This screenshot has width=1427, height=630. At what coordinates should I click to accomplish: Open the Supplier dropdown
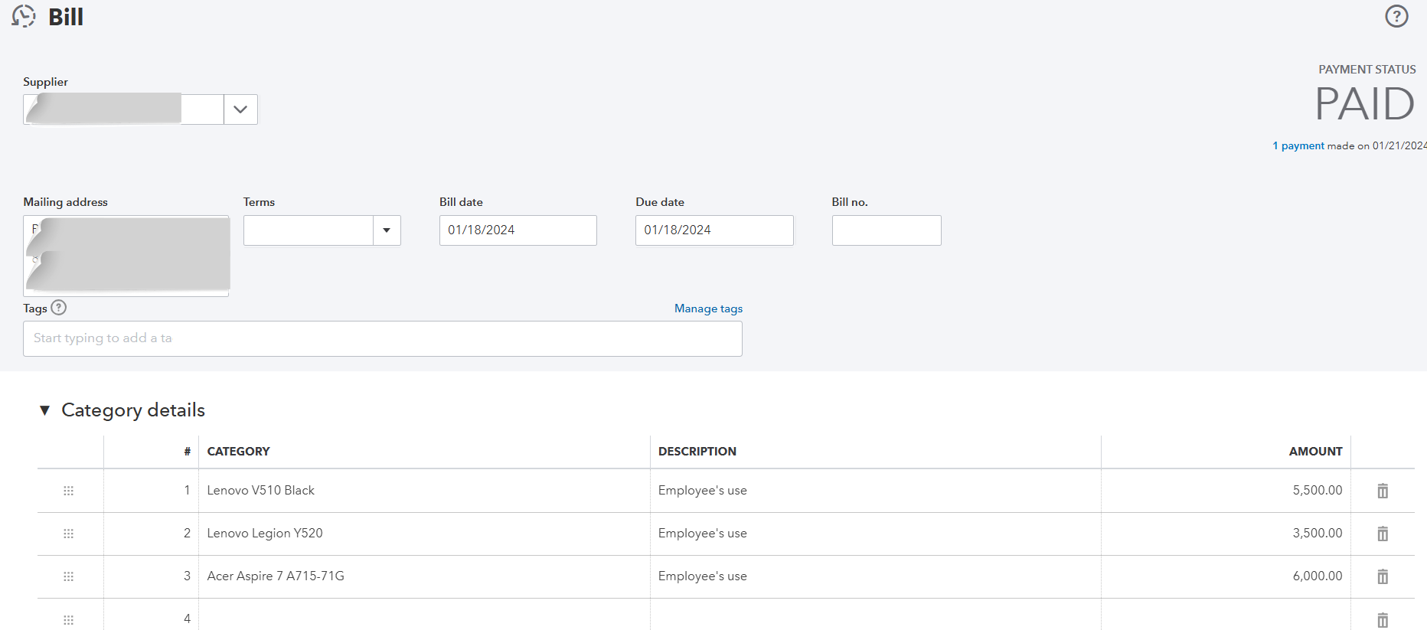click(x=240, y=109)
